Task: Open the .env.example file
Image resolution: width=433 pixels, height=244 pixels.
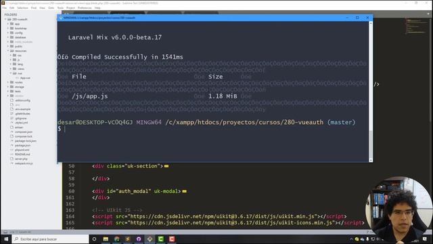Action: tap(23, 109)
